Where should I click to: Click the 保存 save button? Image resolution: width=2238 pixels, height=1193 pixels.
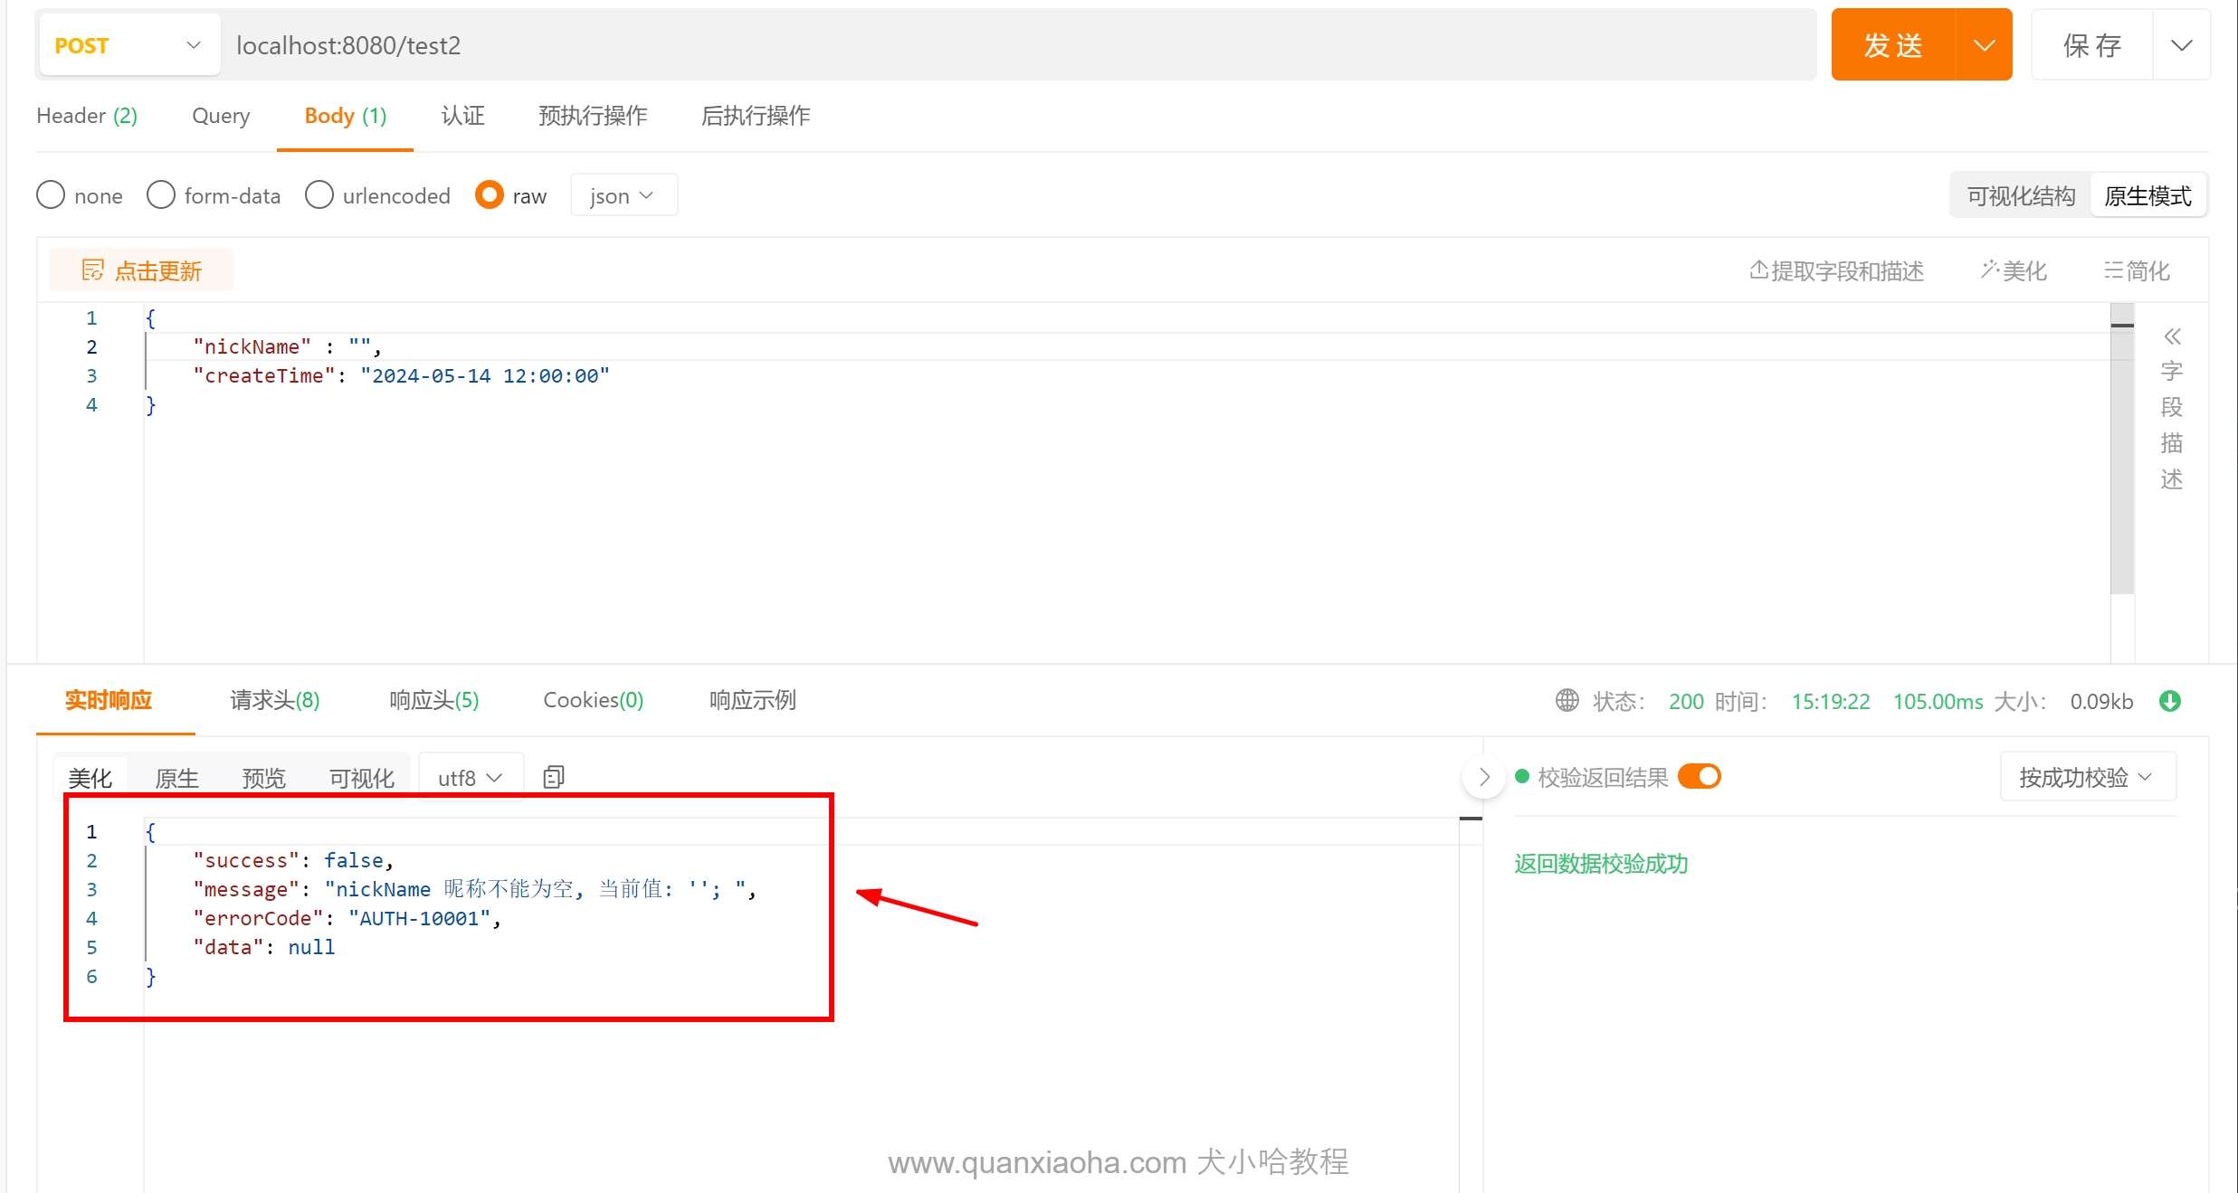point(2091,45)
